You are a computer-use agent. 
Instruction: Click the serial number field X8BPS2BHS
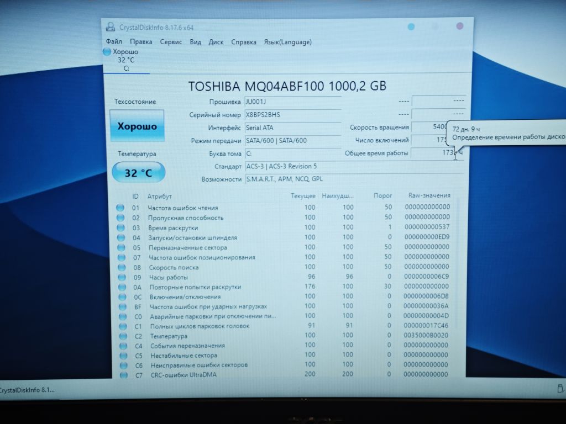click(x=292, y=115)
